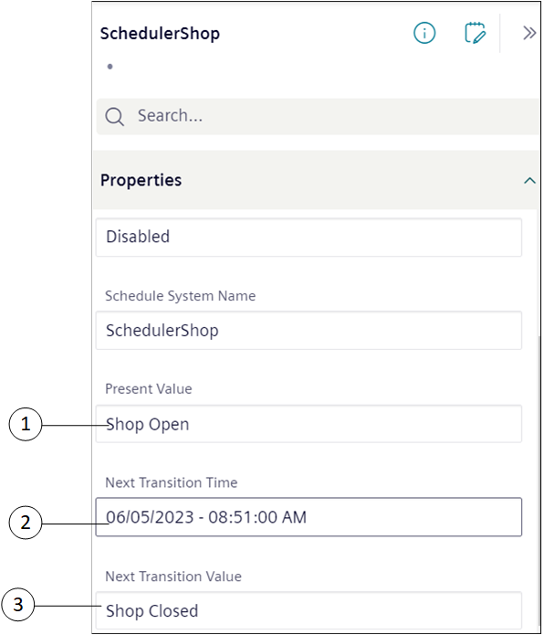Click the schedule edit calendar icon
Viewport: 543px width, 635px height.
475,33
